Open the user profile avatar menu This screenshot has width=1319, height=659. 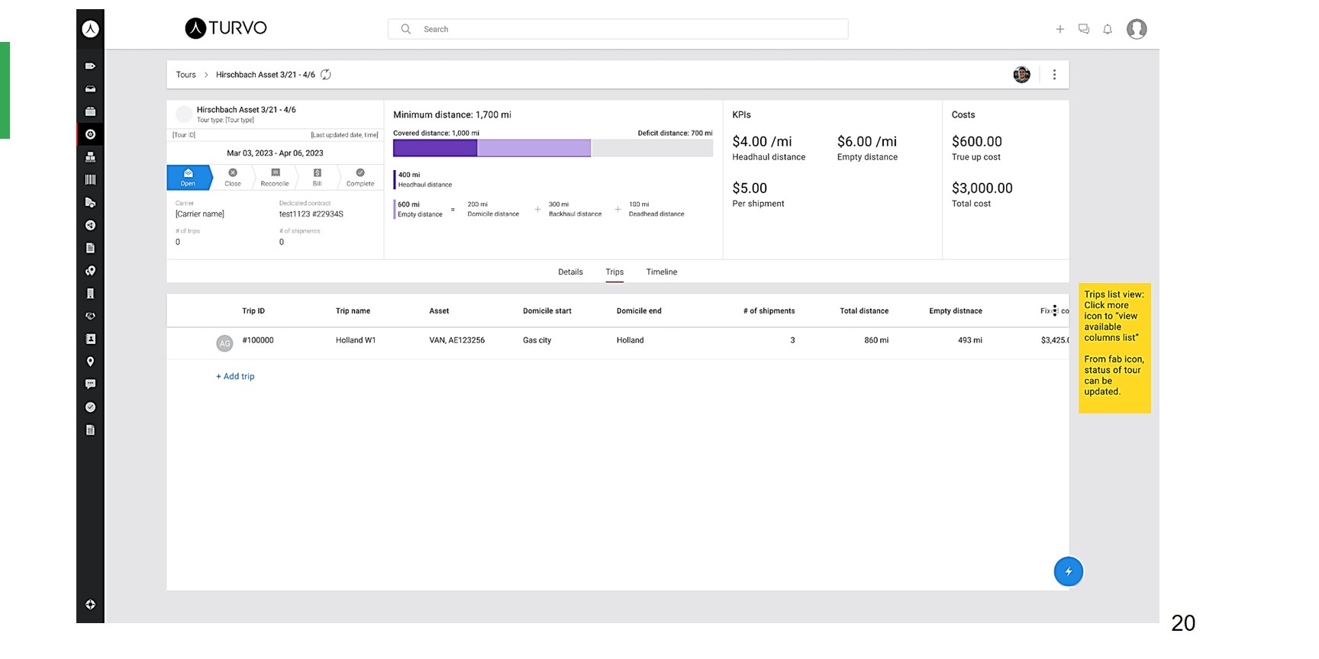pos(1137,29)
